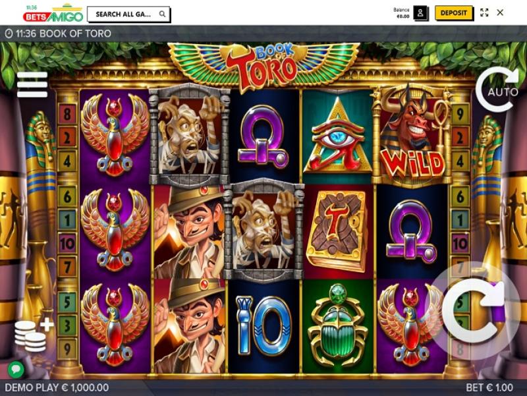Click the Book of Toro book symbol
This screenshot has width=527, height=396.
(337, 230)
